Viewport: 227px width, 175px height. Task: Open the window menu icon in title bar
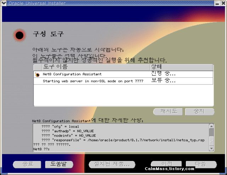pos(3,3)
